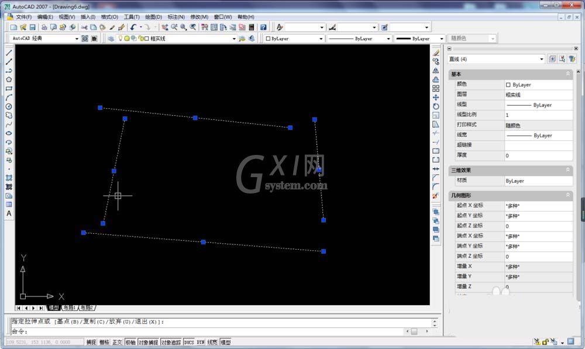Open the 直线 (4) object selection dropdown
This screenshot has width=585, height=349.
(541, 59)
